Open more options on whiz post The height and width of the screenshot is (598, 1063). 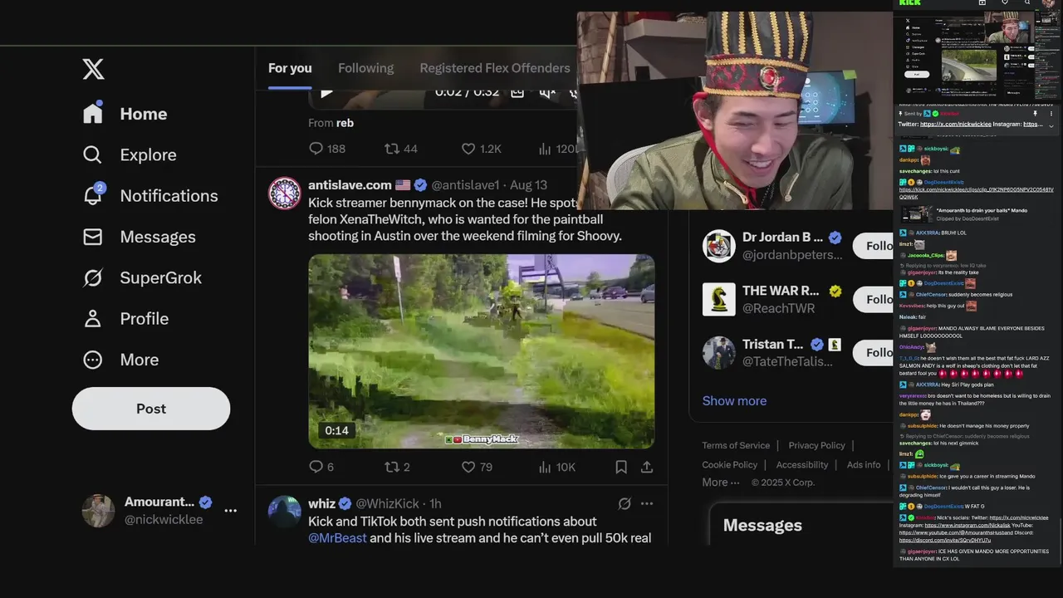coord(647,503)
